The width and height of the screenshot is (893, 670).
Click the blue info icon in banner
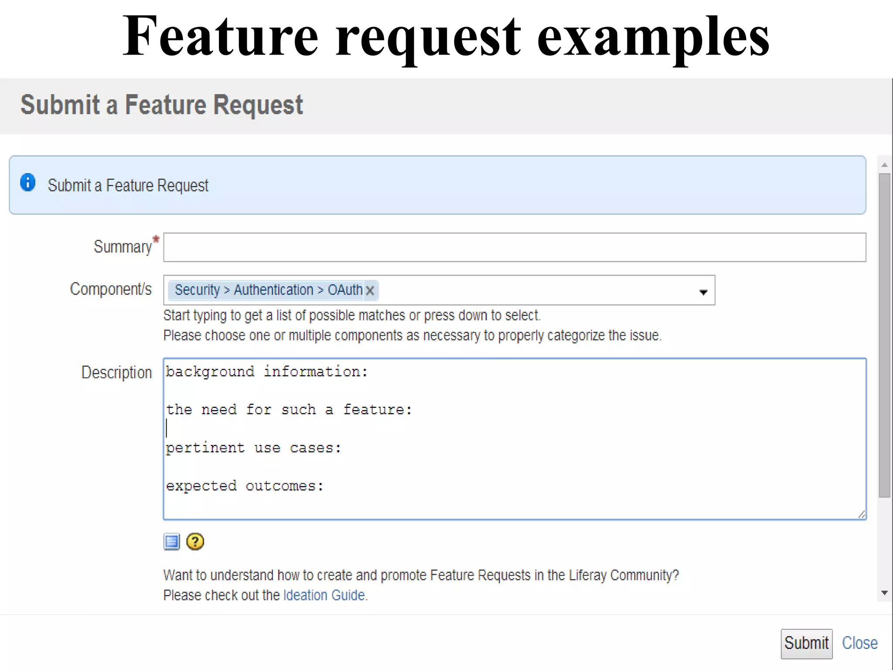coord(28,182)
